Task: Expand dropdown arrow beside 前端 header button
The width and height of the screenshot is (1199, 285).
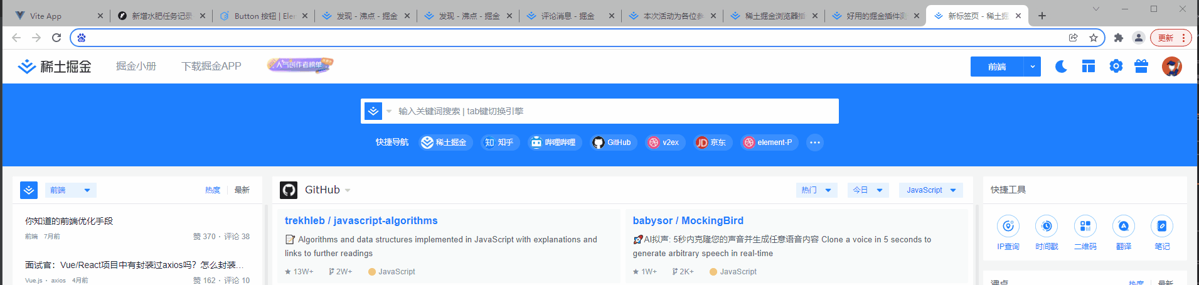Action: pyautogui.click(x=1032, y=67)
